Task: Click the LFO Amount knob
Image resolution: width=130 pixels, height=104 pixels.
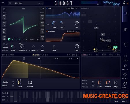Action: 30,83
